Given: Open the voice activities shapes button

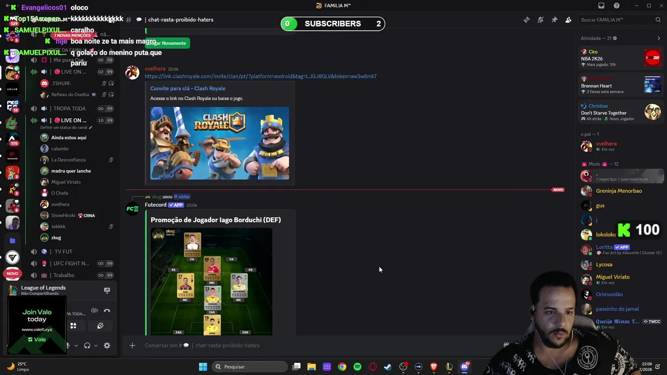Looking at the screenshot, I should [x=73, y=326].
